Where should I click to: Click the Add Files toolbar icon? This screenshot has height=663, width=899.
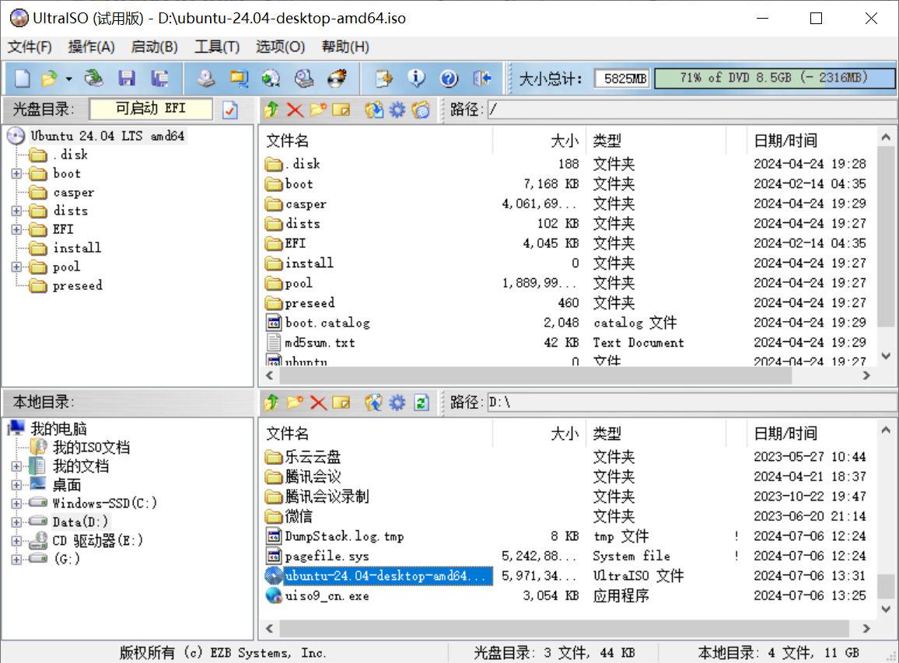click(383, 78)
